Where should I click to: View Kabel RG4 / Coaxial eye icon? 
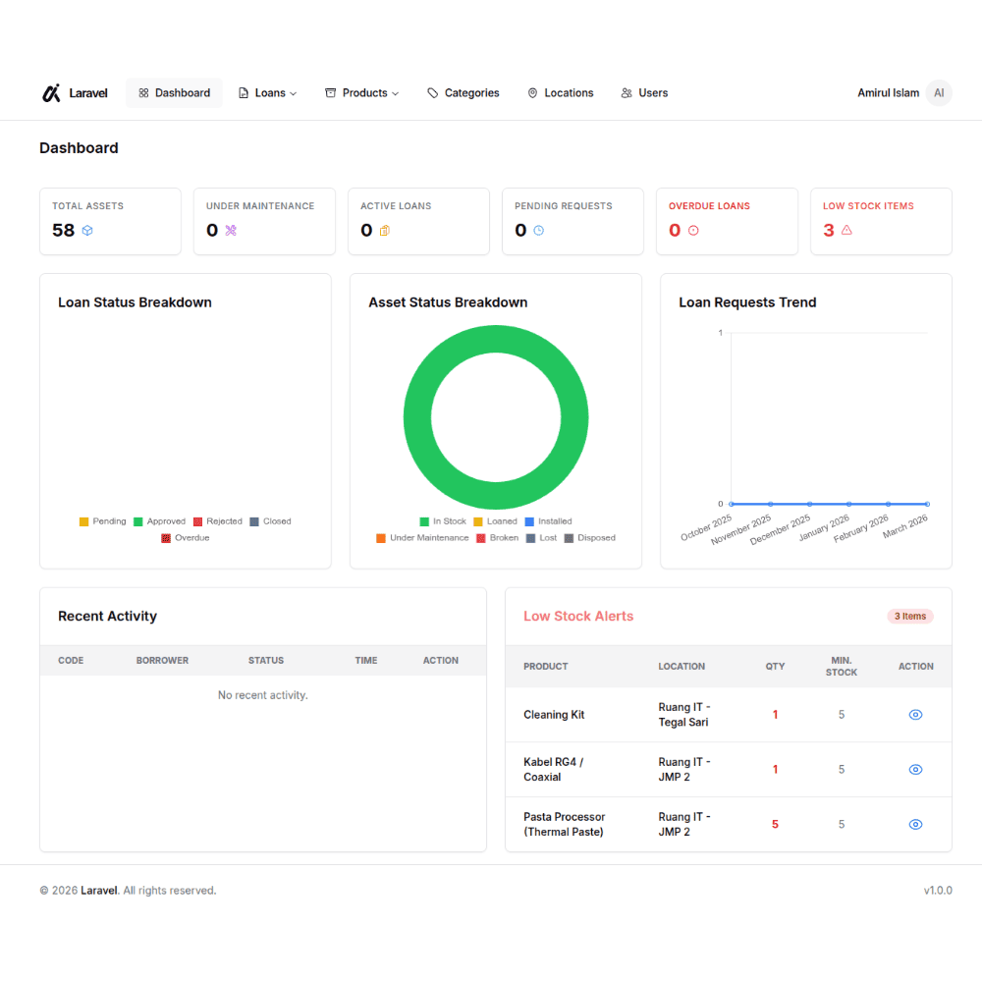click(915, 770)
